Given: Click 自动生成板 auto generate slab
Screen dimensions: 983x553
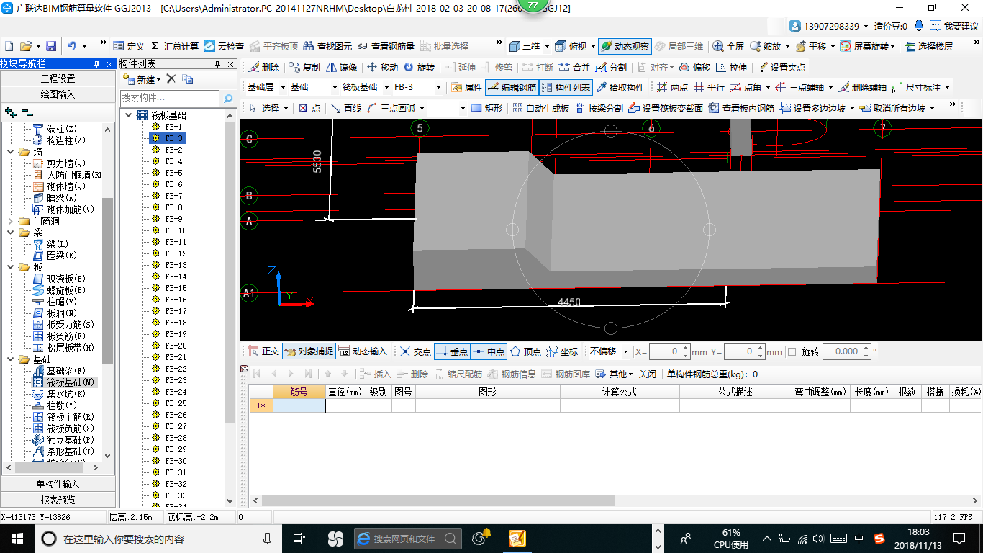Looking at the screenshot, I should 540,108.
